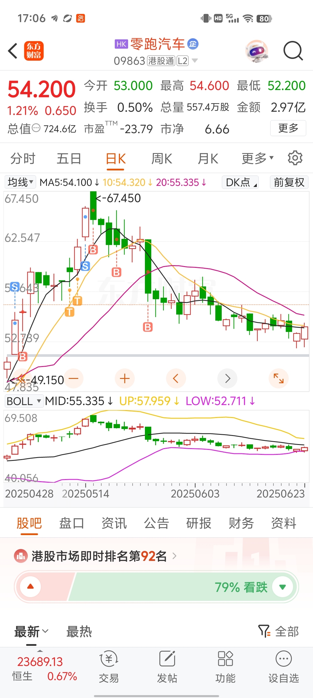
Task: Open the BOLL indicator dropdown
Action: (x=24, y=401)
